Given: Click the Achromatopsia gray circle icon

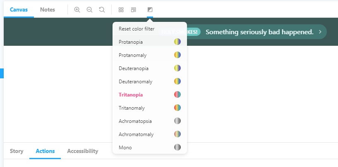Looking at the screenshot, I should (x=177, y=121).
